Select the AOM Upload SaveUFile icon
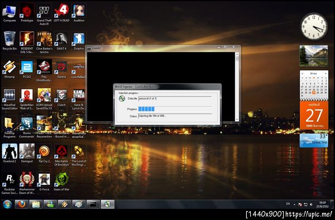Viewport: 335px width, 220px height. coord(44,99)
